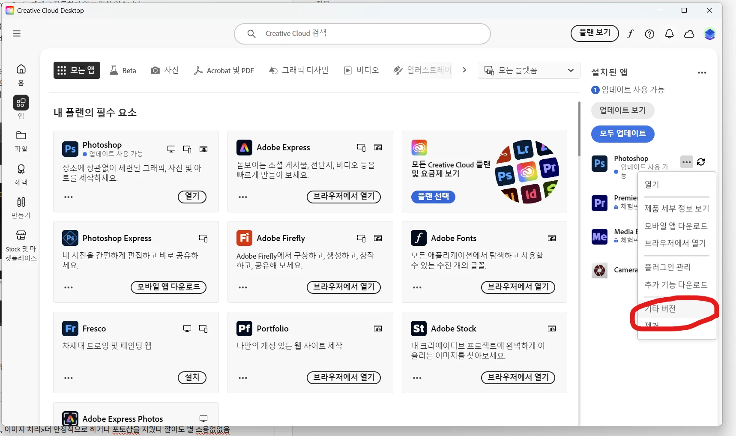The image size is (736, 436).
Task: Click the Creative Cloud 검색 search field
Action: click(x=362, y=33)
